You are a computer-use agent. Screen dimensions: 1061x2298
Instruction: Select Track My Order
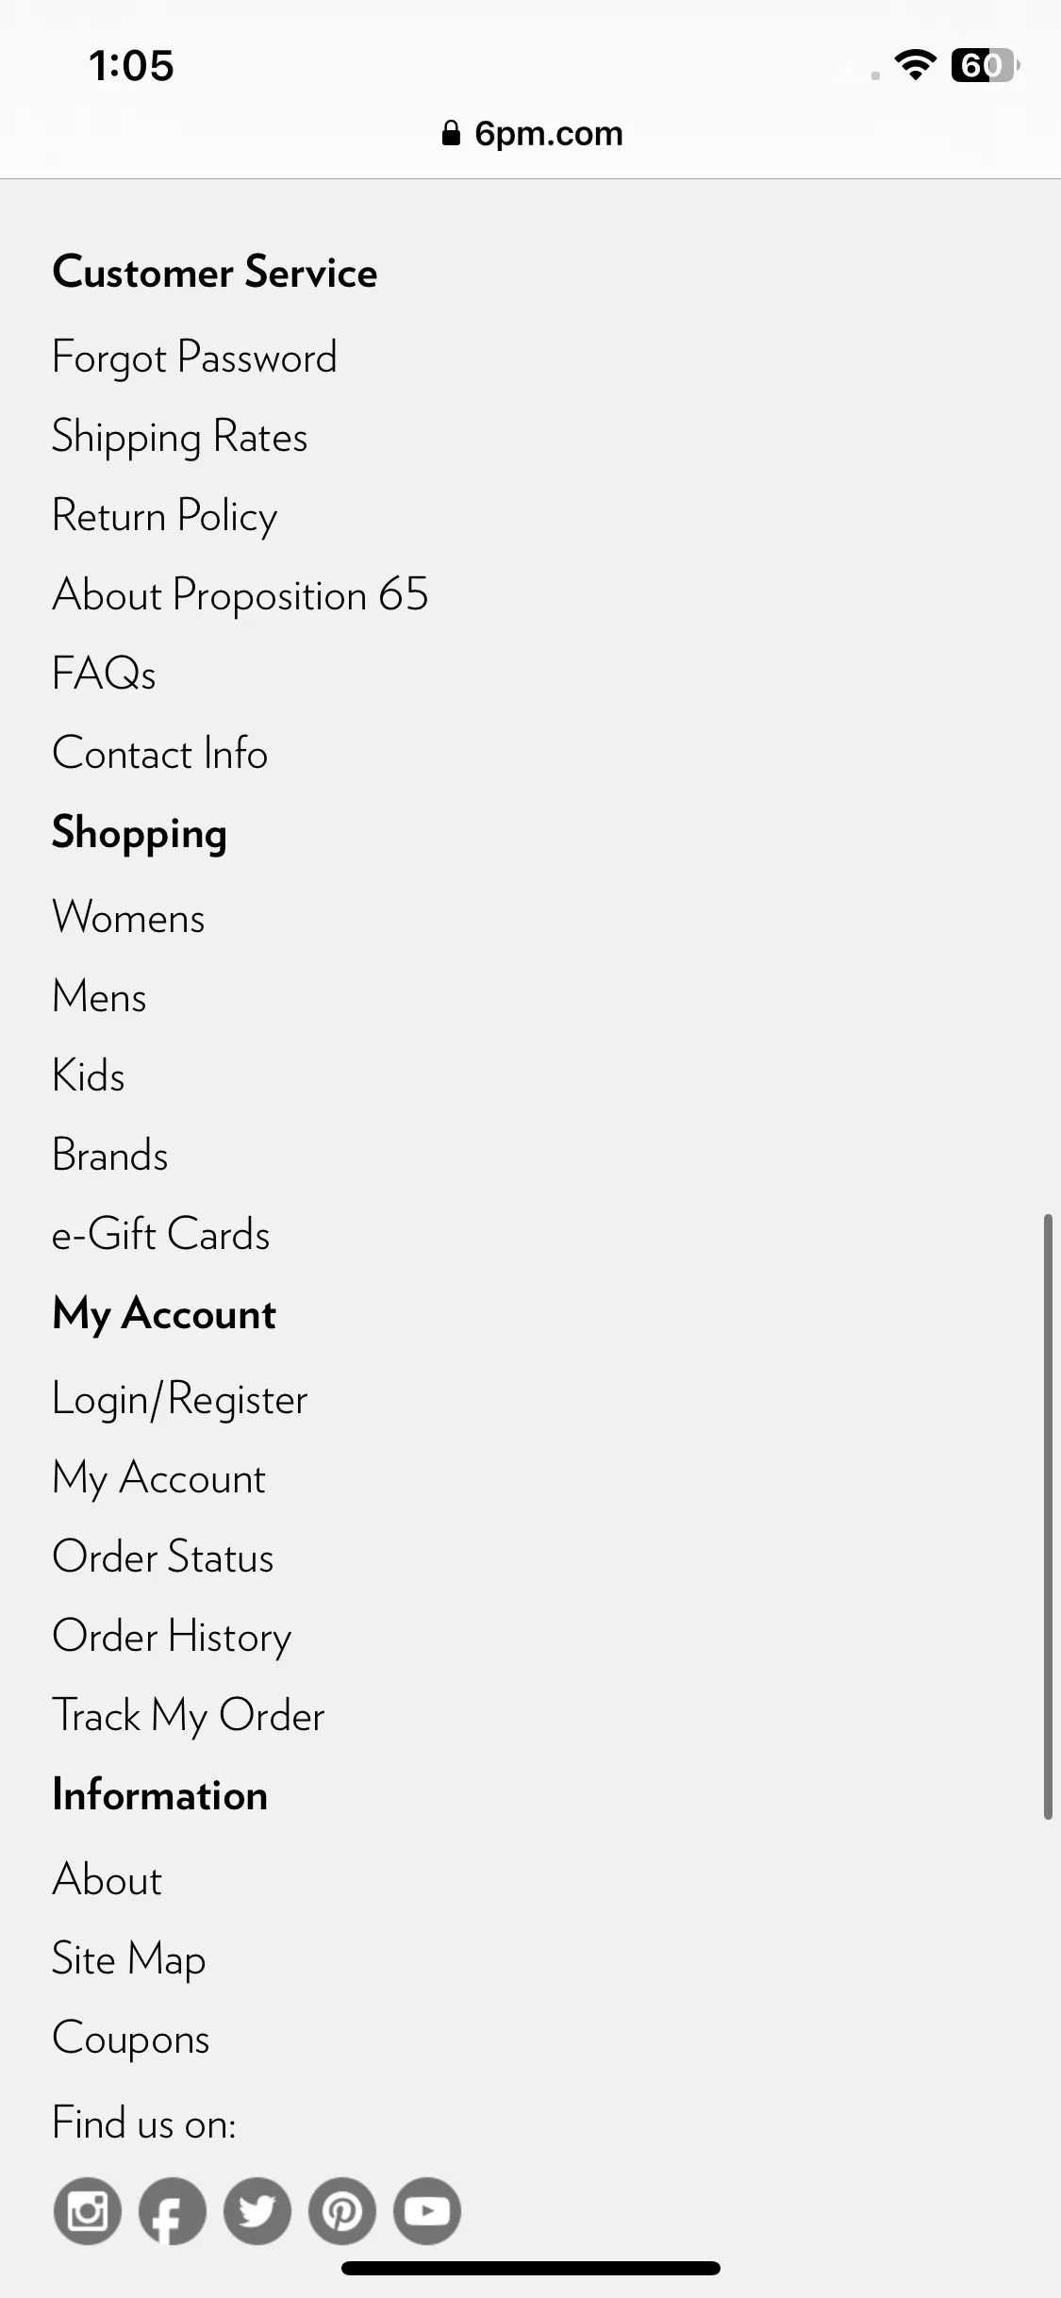click(x=189, y=1716)
